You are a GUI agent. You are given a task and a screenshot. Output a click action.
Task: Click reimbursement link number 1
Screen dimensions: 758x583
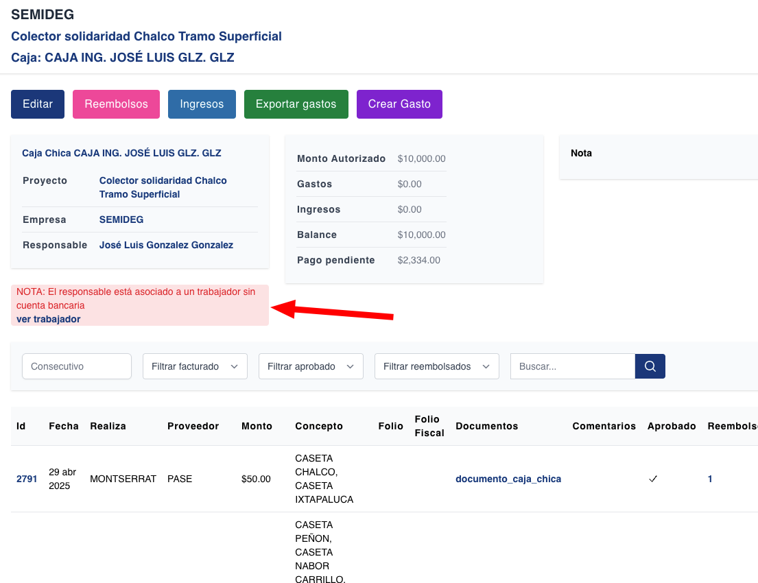(x=710, y=479)
